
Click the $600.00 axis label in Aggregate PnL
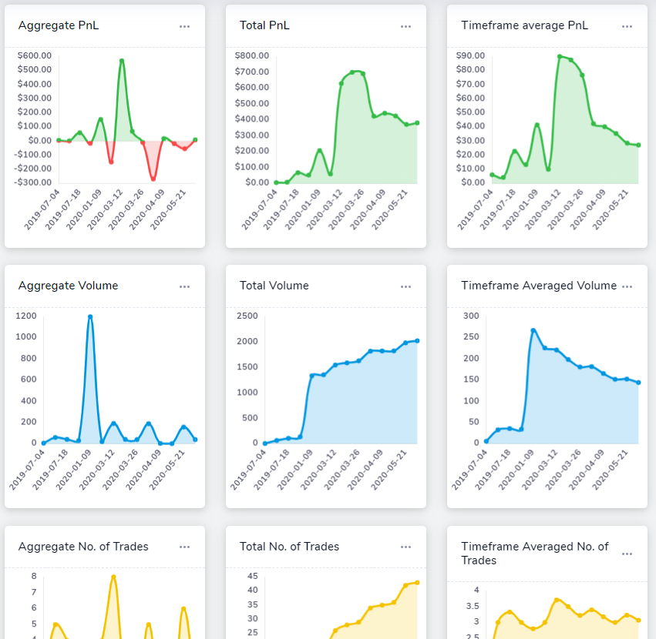point(35,55)
